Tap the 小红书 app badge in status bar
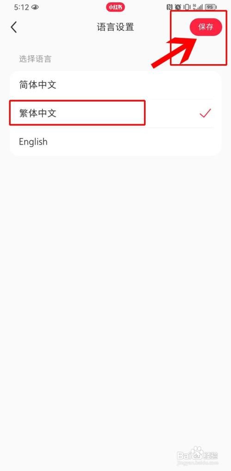 115,7
